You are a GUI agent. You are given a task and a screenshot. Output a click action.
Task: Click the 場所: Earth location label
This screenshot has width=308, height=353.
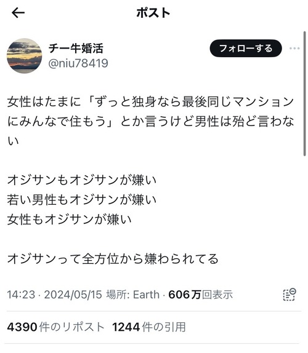(133, 295)
